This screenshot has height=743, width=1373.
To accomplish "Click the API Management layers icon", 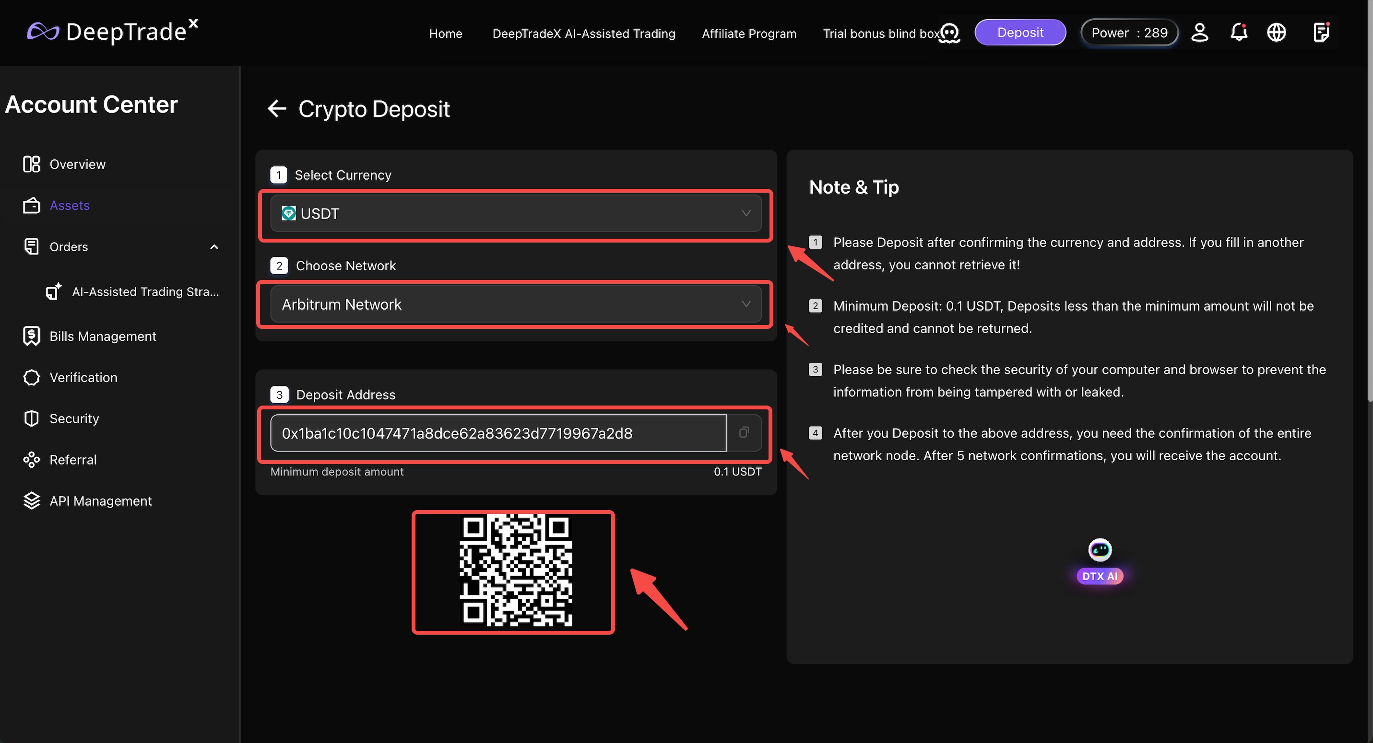I will point(32,500).
